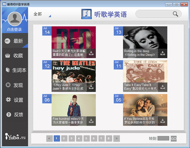Click the 设置 gear icon
The width and height of the screenshot is (190, 148).
8,100
